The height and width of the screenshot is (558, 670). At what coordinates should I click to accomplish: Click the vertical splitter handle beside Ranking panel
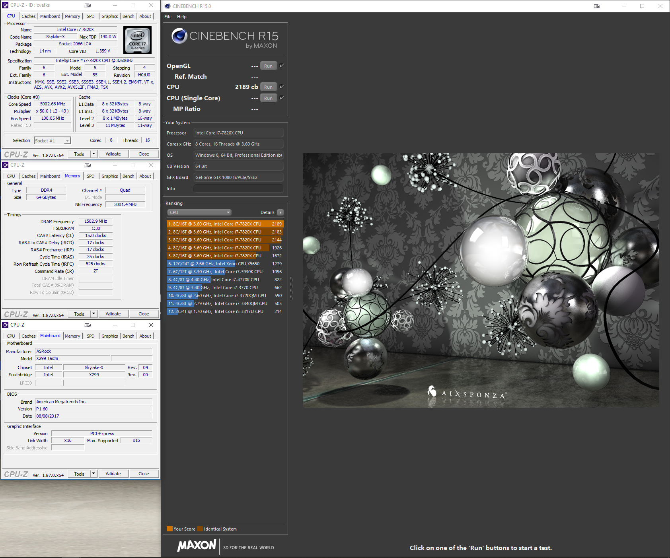click(292, 288)
